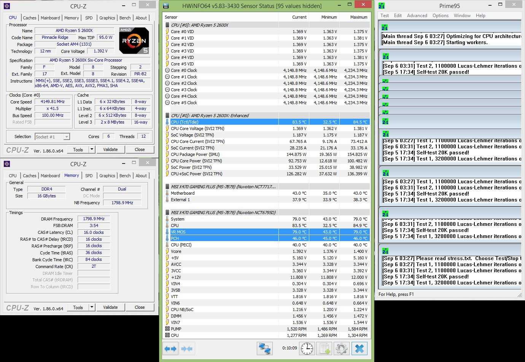Click the collapse columns arrows icon in HWiNFO
525x362 pixels.
coord(187,348)
